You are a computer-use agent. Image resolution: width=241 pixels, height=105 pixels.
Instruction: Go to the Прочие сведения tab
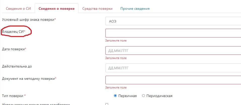(135, 8)
